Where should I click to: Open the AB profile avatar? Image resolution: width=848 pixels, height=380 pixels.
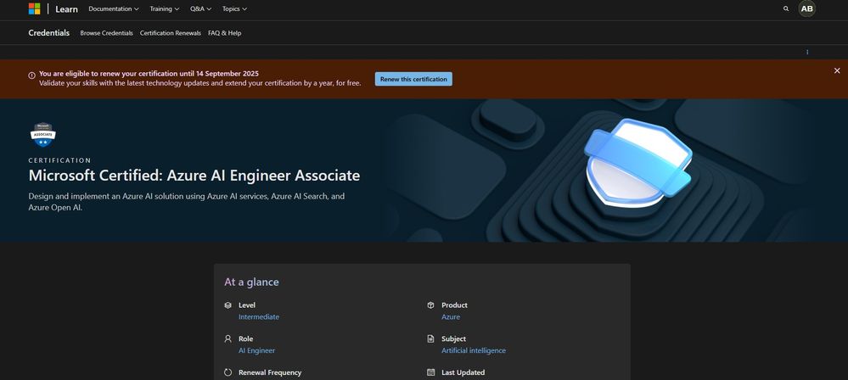point(807,8)
